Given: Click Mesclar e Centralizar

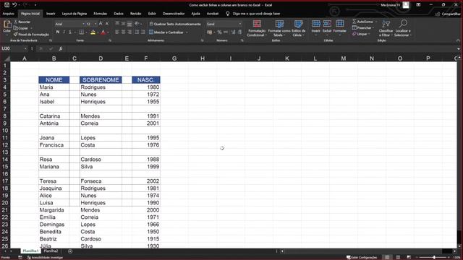Looking at the screenshot, I should pyautogui.click(x=166, y=32).
